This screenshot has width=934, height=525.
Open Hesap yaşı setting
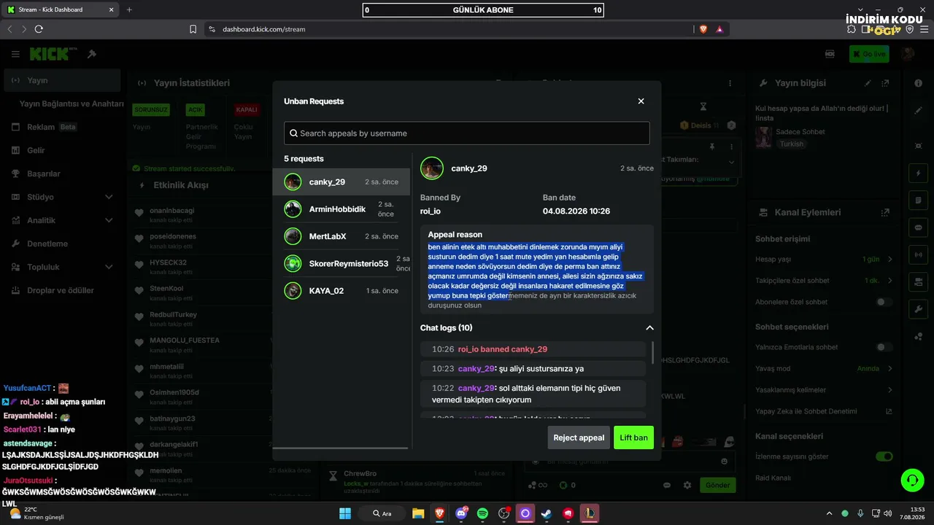point(824,260)
